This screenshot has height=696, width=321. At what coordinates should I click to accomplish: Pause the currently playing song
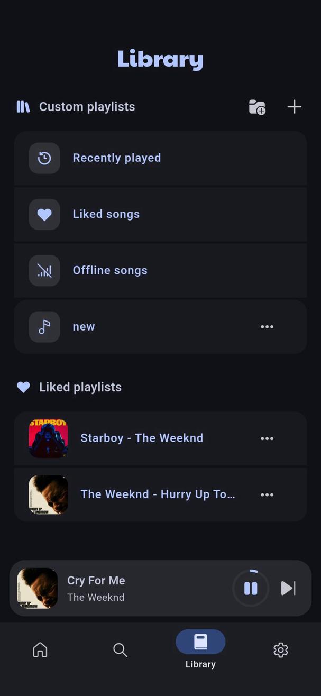pyautogui.click(x=250, y=588)
